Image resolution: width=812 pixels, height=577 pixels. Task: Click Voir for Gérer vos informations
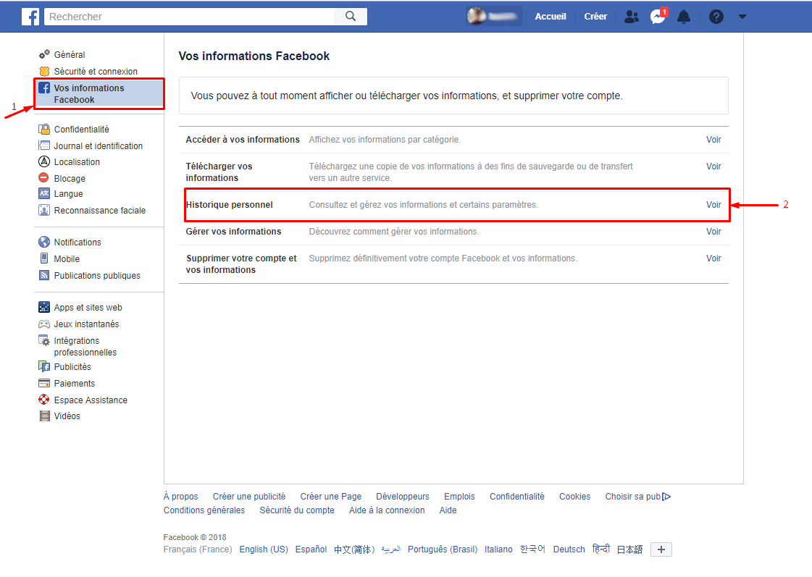point(713,232)
